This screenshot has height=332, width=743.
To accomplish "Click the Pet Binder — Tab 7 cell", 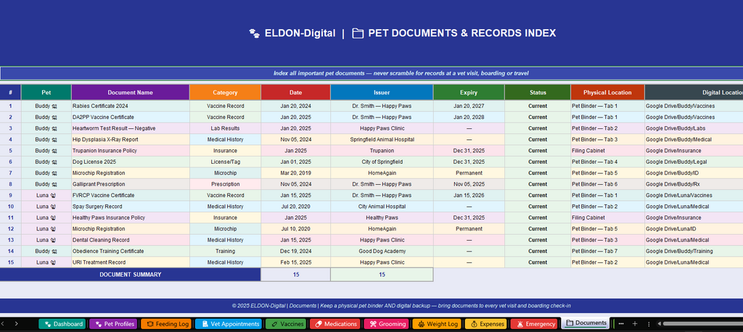I will 607,251.
